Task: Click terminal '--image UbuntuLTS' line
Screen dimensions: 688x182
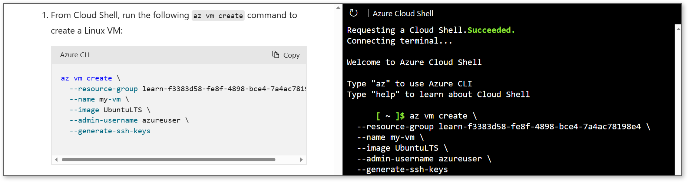Action: click(402, 148)
